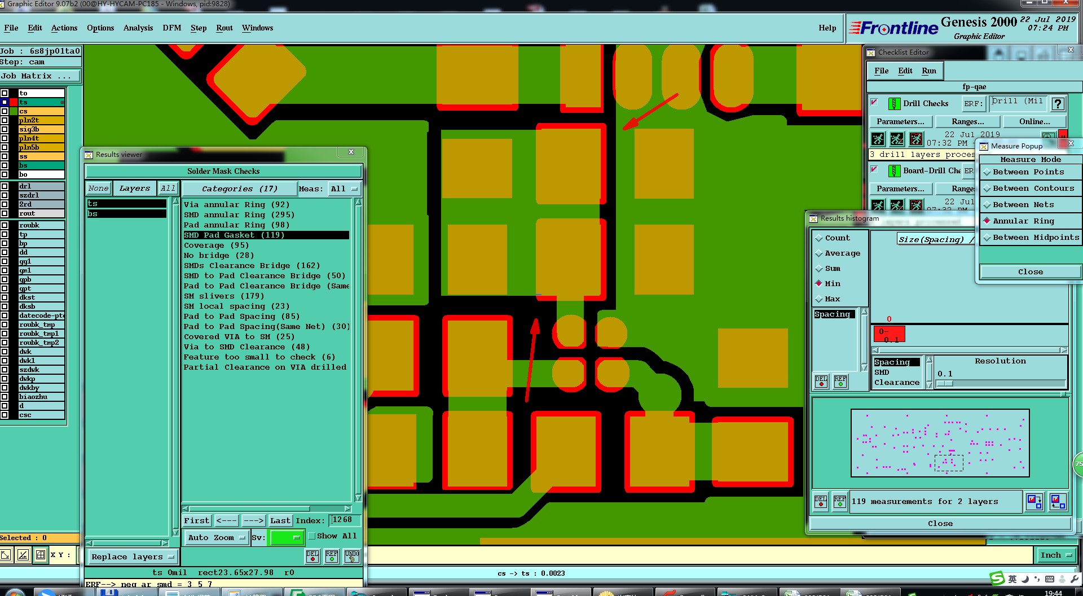This screenshot has width=1083, height=596.
Task: Select Via annular Ring (92) category
Action: (x=236, y=205)
